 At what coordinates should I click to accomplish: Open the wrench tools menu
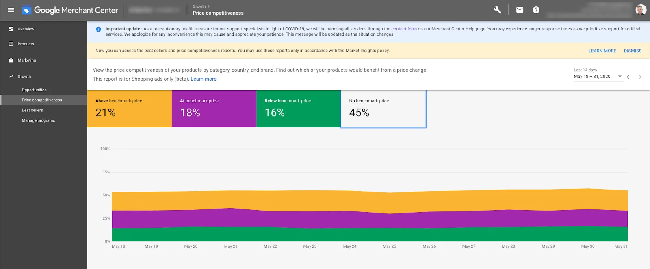pos(497,10)
